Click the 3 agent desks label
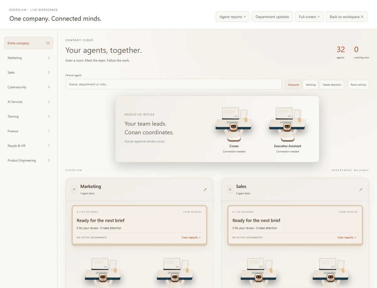This screenshot has height=288, width=377. coord(87,193)
